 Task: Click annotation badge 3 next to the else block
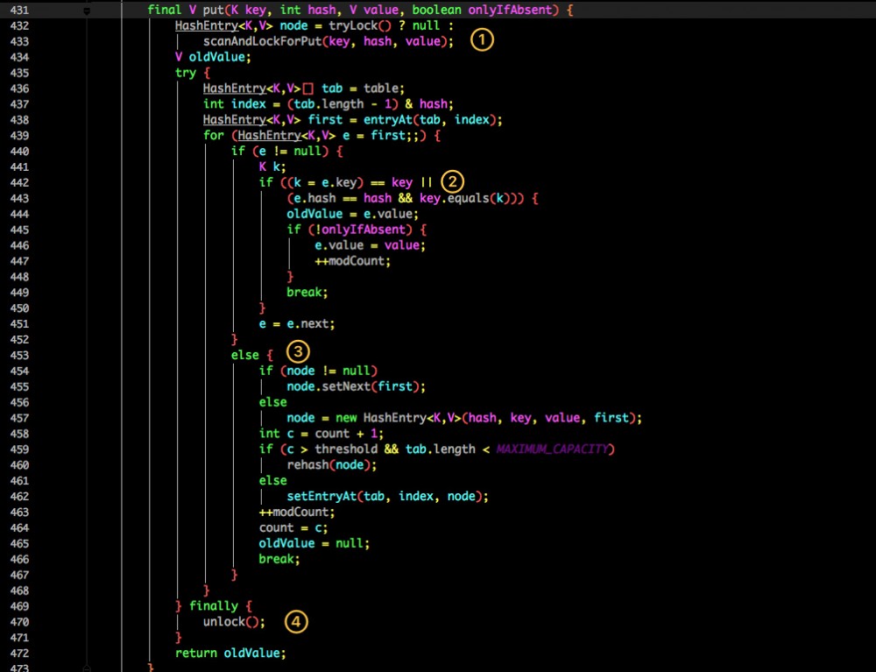[x=298, y=350]
